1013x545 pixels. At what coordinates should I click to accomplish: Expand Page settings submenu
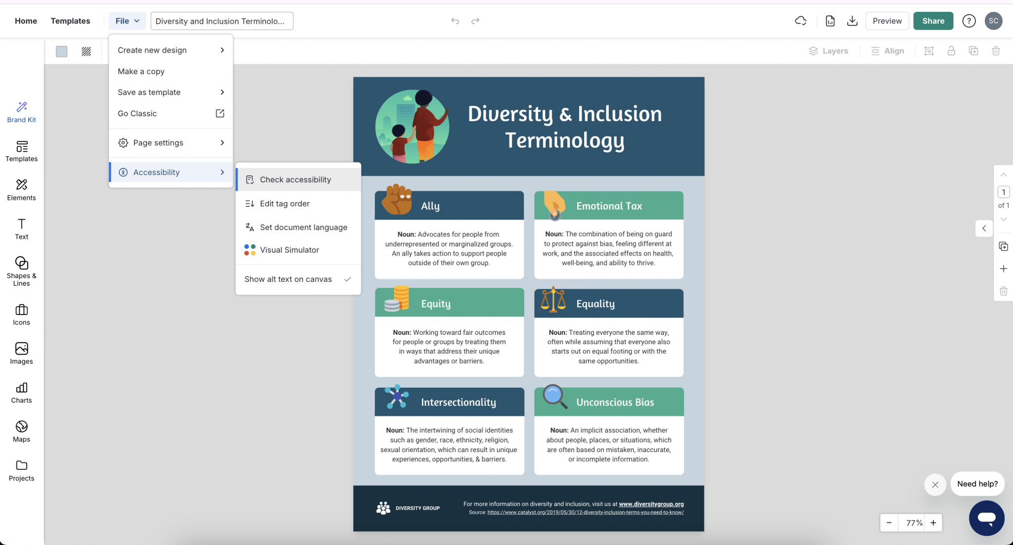171,143
